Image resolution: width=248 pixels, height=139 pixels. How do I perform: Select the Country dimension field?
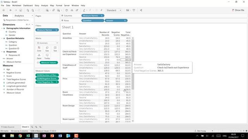point(12,32)
